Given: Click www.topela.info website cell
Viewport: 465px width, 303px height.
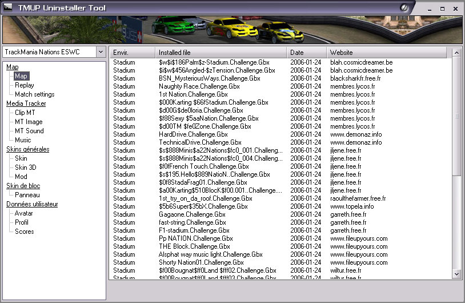Looking at the screenshot, I should click(352, 206).
